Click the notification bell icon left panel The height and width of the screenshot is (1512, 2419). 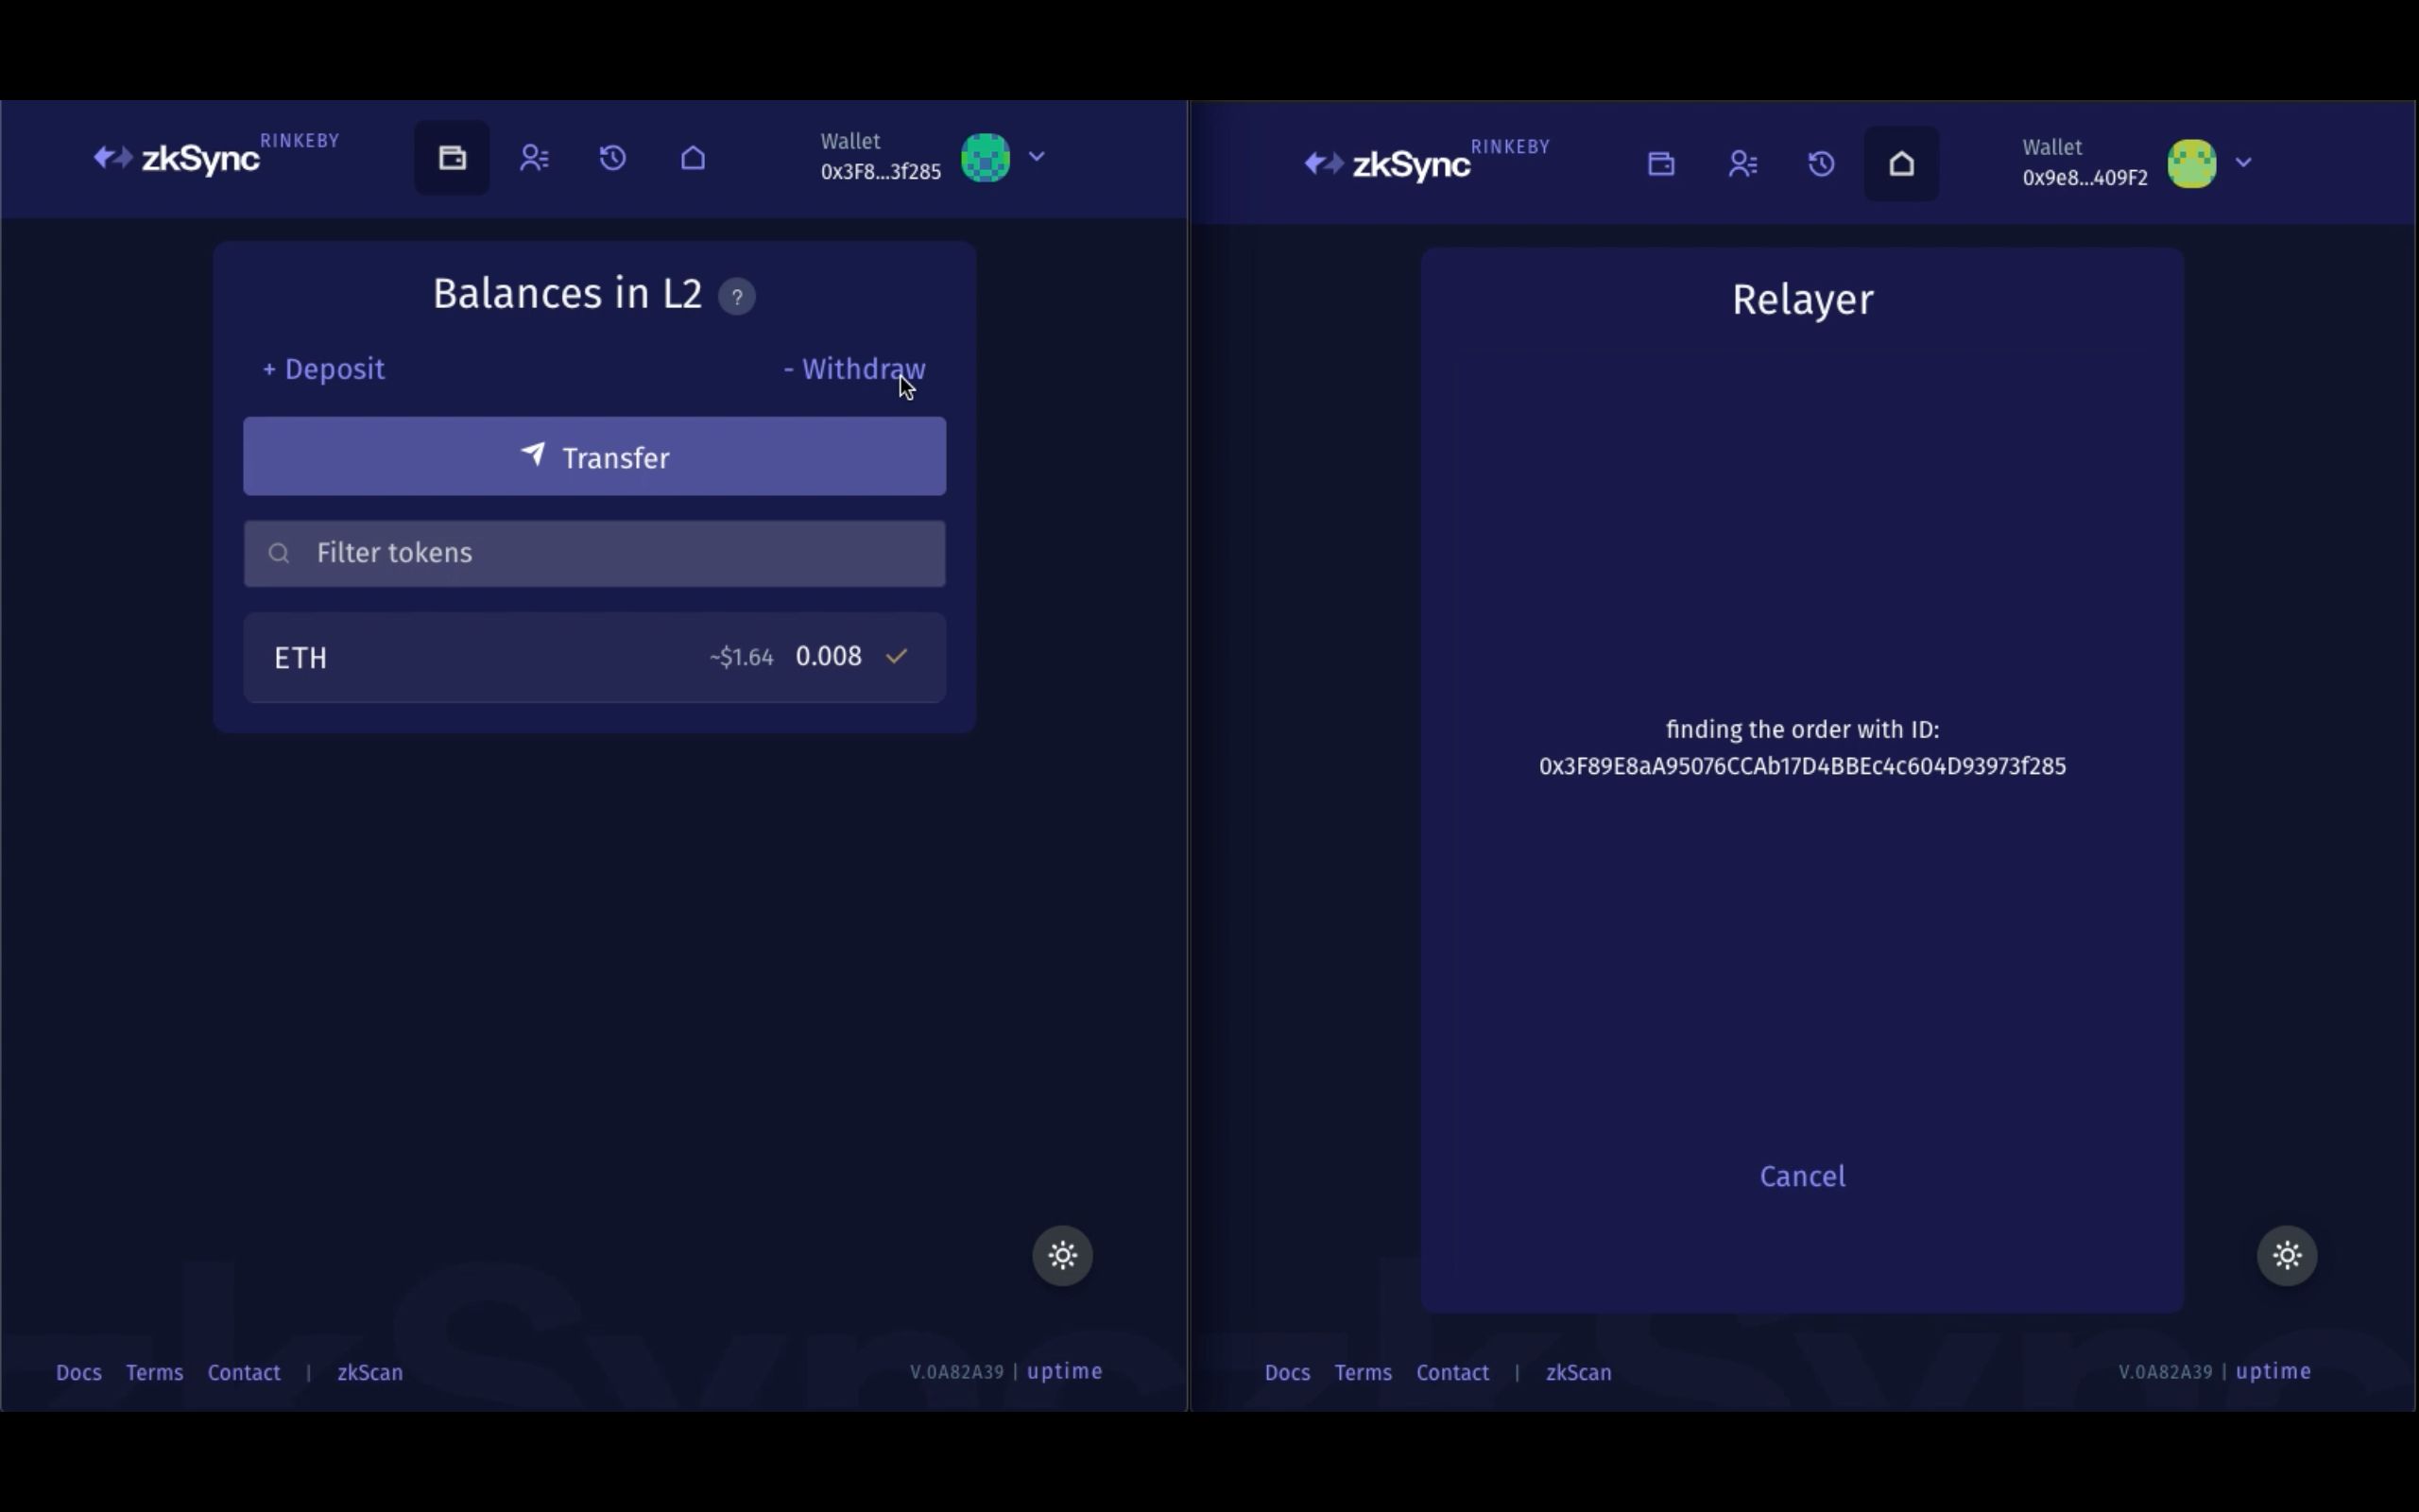pos(694,157)
